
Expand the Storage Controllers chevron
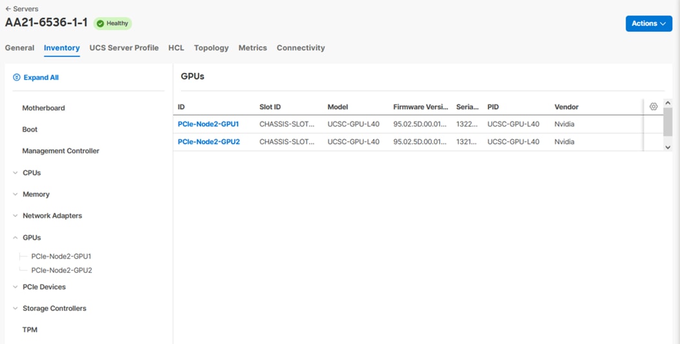pyautogui.click(x=15, y=308)
